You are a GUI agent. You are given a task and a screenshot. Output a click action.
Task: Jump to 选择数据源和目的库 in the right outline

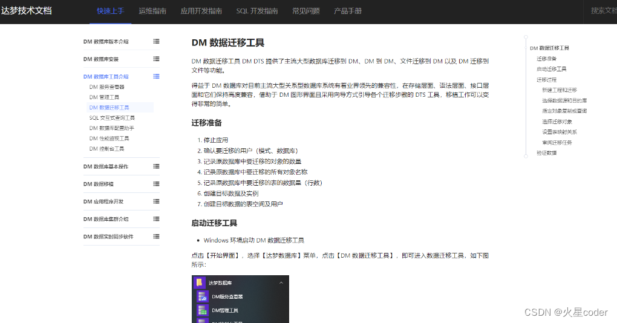[564, 100]
